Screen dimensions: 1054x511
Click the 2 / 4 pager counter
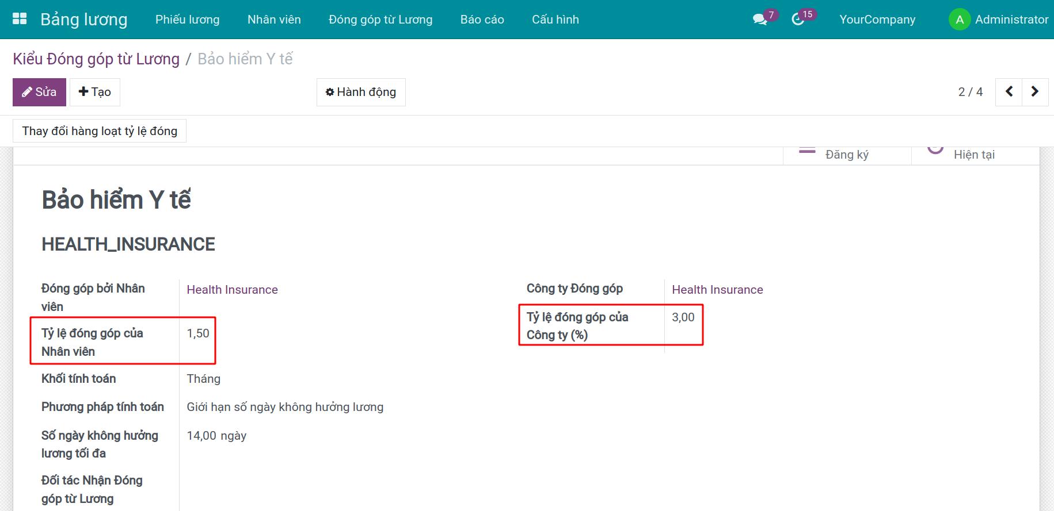(970, 92)
